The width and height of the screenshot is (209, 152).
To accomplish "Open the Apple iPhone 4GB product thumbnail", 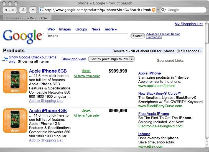I will click(15, 121).
